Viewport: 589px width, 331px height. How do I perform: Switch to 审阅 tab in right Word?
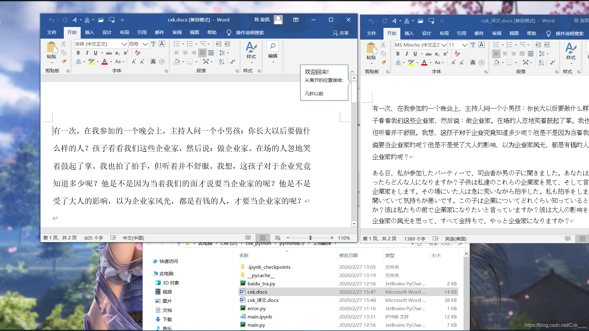pyautogui.click(x=496, y=33)
